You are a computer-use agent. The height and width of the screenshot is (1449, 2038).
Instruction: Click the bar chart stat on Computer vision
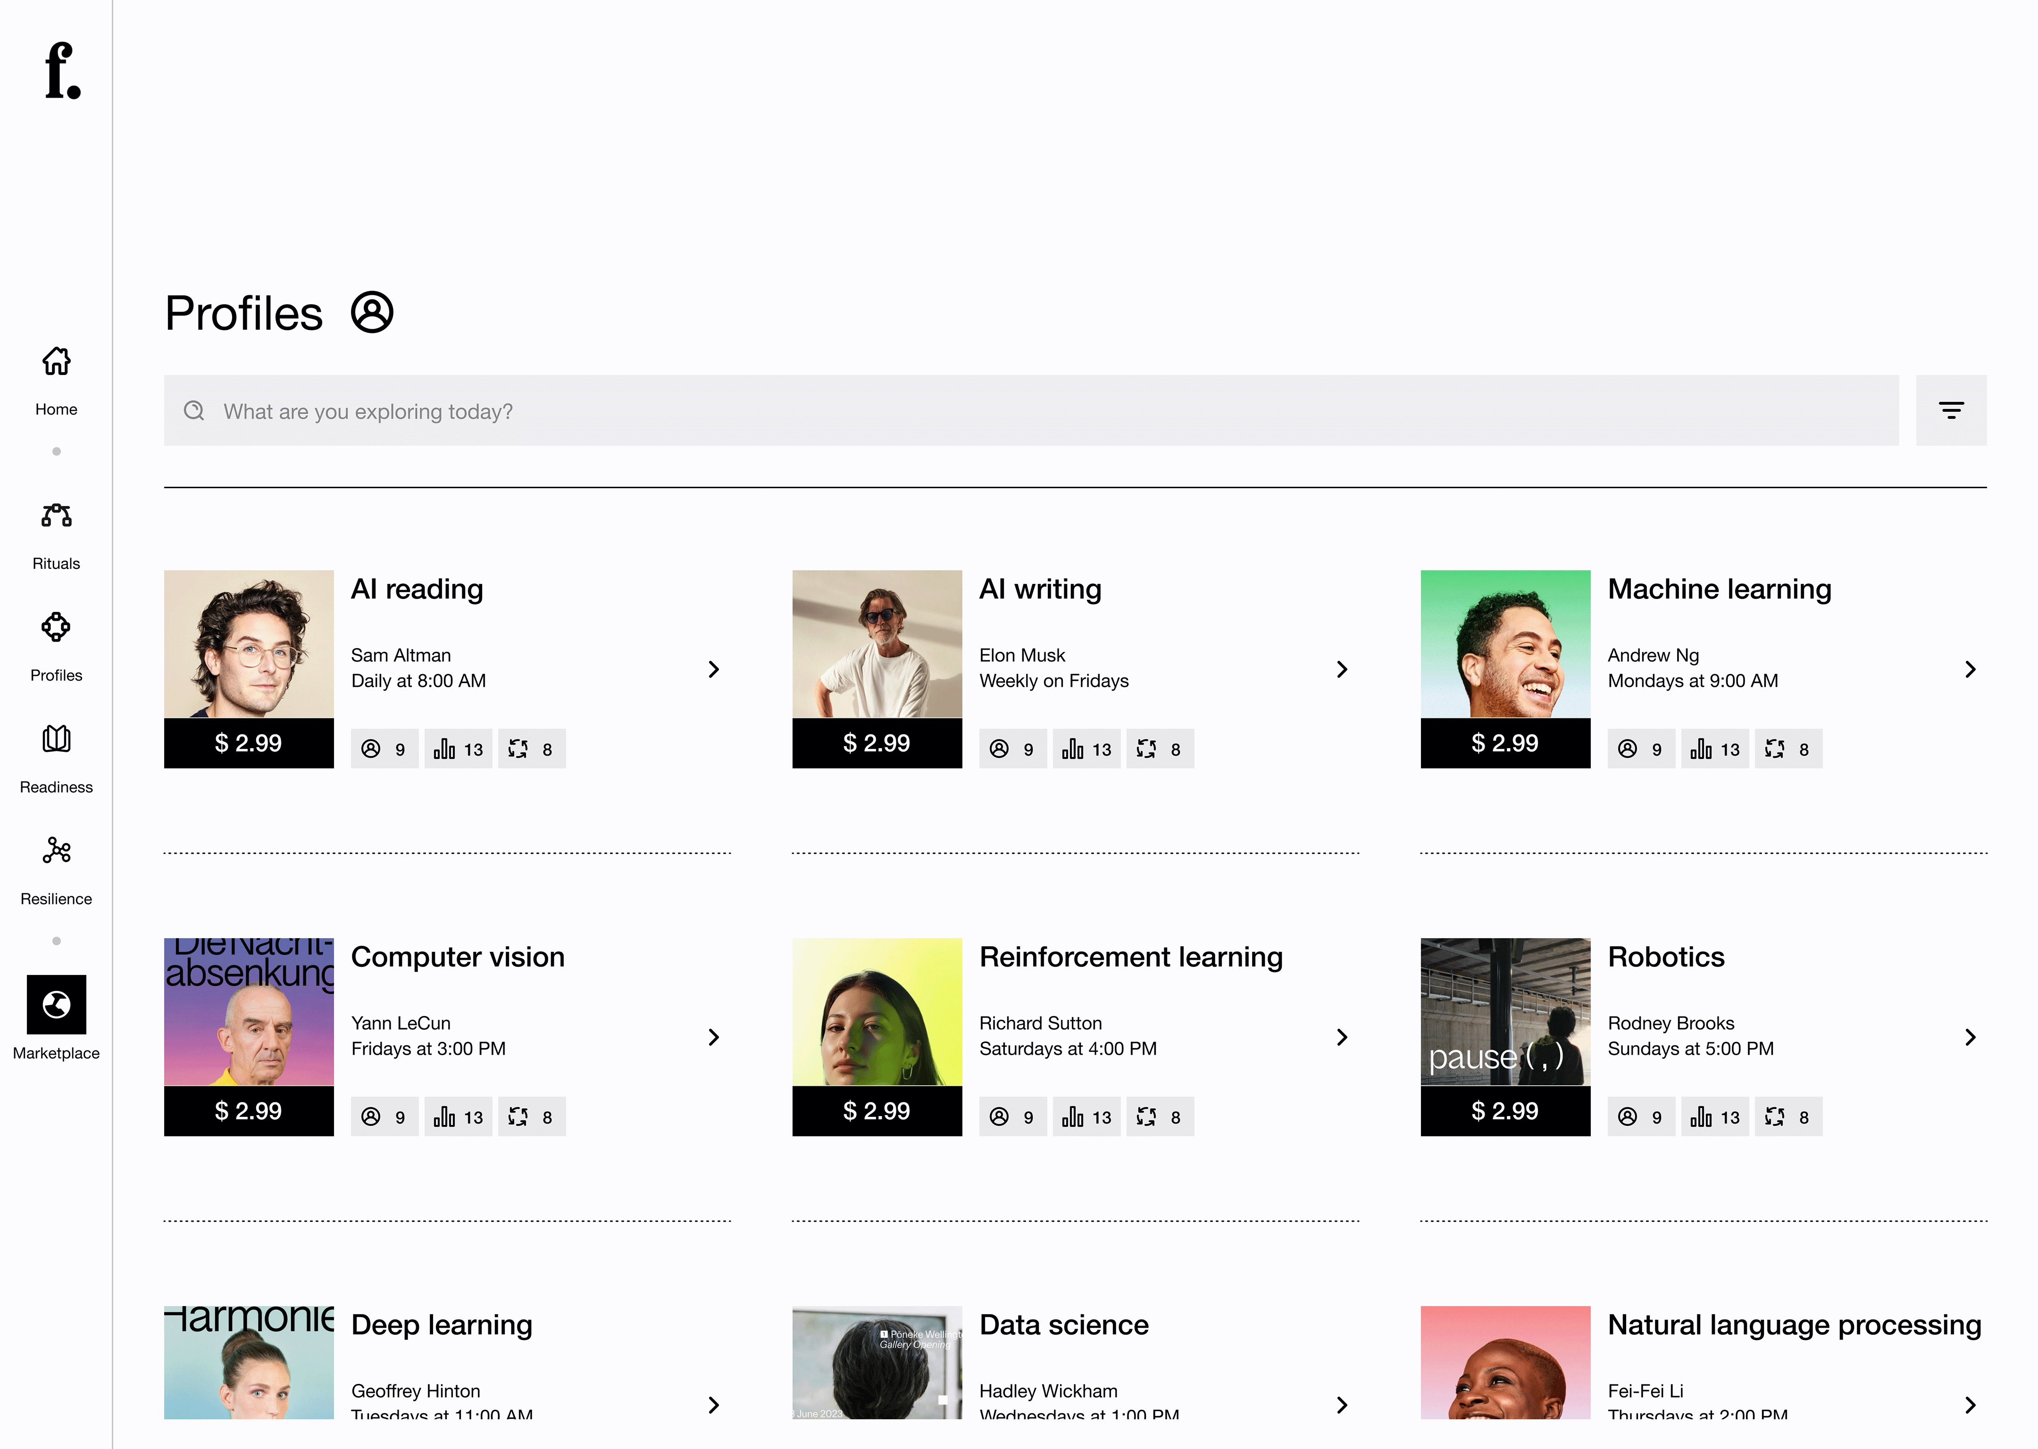[458, 1117]
